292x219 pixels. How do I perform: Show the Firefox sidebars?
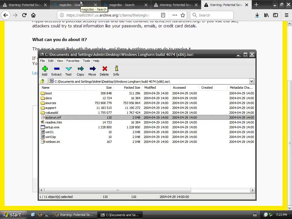[275, 15]
